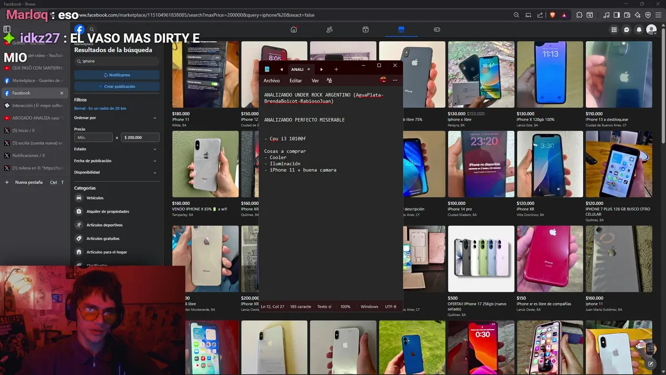Image resolution: width=666 pixels, height=375 pixels.
Task: Click UTF-8 encoding in Notepad status bar
Action: (x=390, y=307)
